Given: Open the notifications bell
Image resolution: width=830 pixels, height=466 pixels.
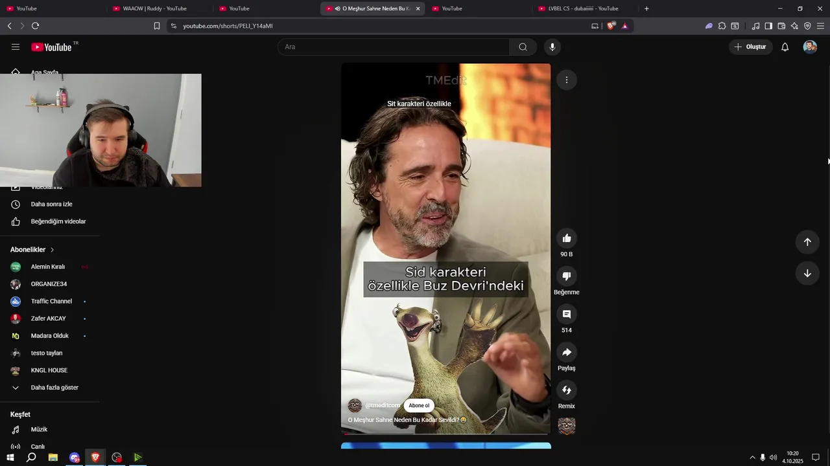Looking at the screenshot, I should (785, 47).
